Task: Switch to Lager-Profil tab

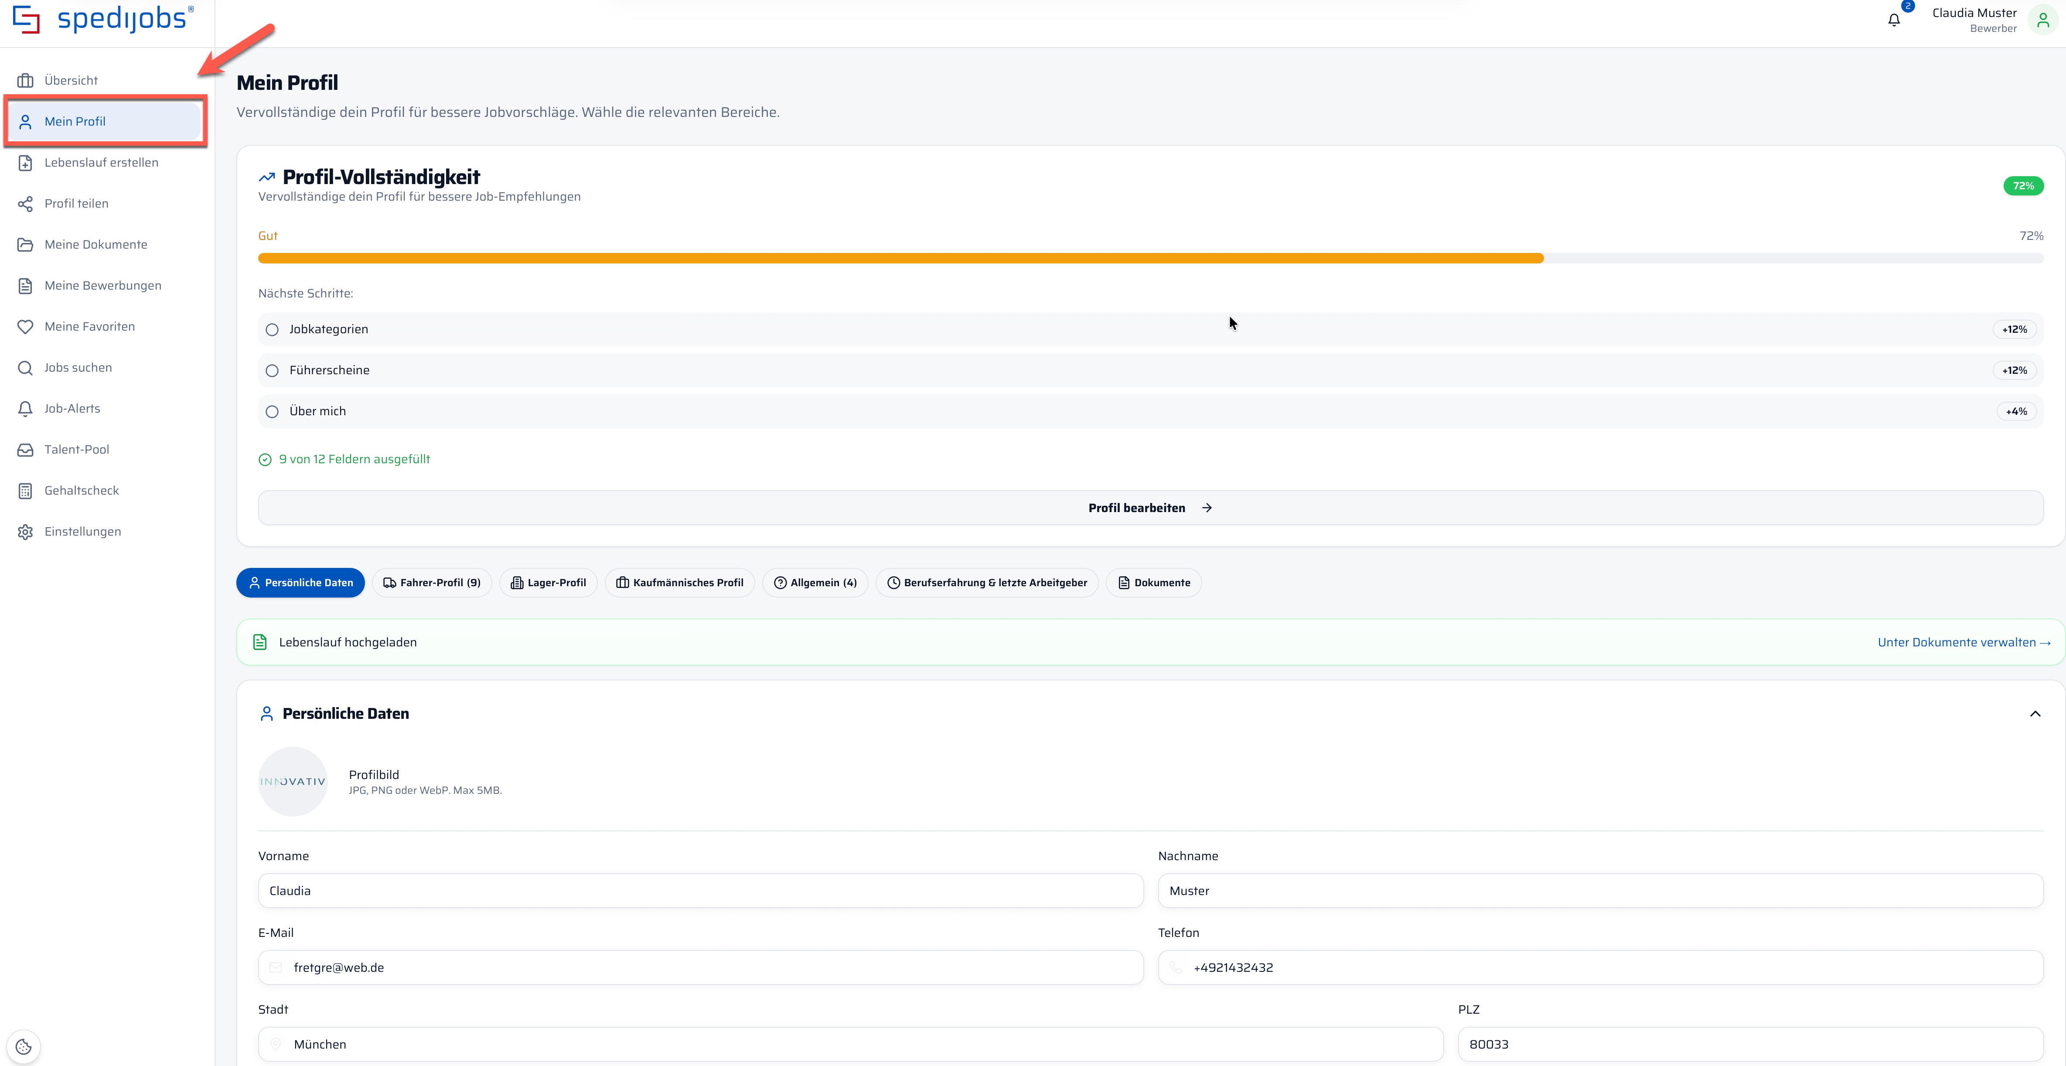Action: (548, 582)
